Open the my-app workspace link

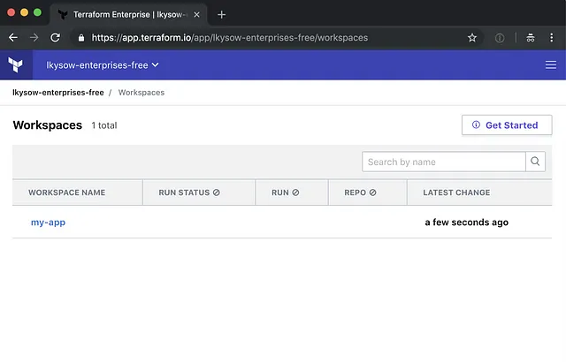(48, 222)
